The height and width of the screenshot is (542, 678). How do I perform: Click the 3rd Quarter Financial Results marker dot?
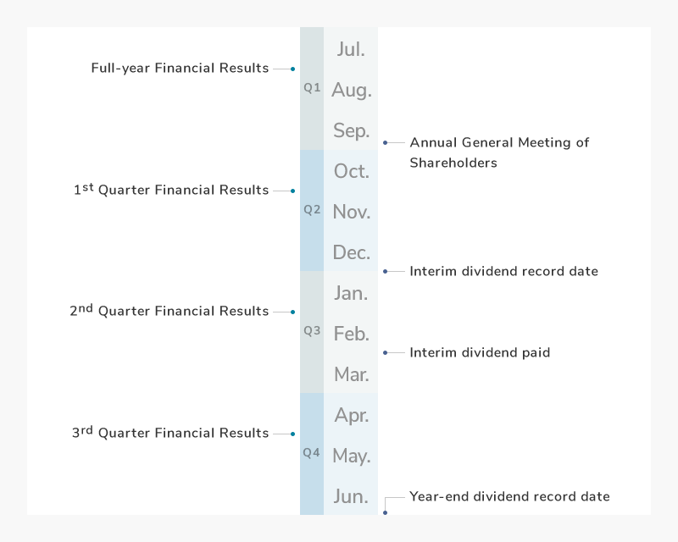(292, 434)
